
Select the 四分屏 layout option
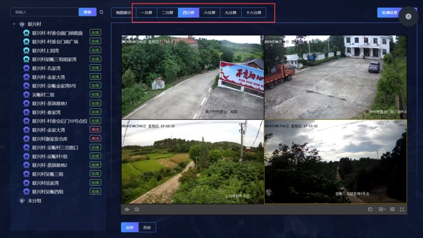click(189, 12)
